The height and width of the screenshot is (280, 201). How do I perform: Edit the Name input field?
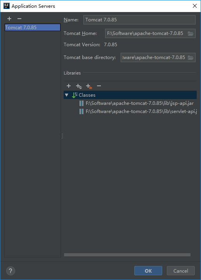coord(139,20)
